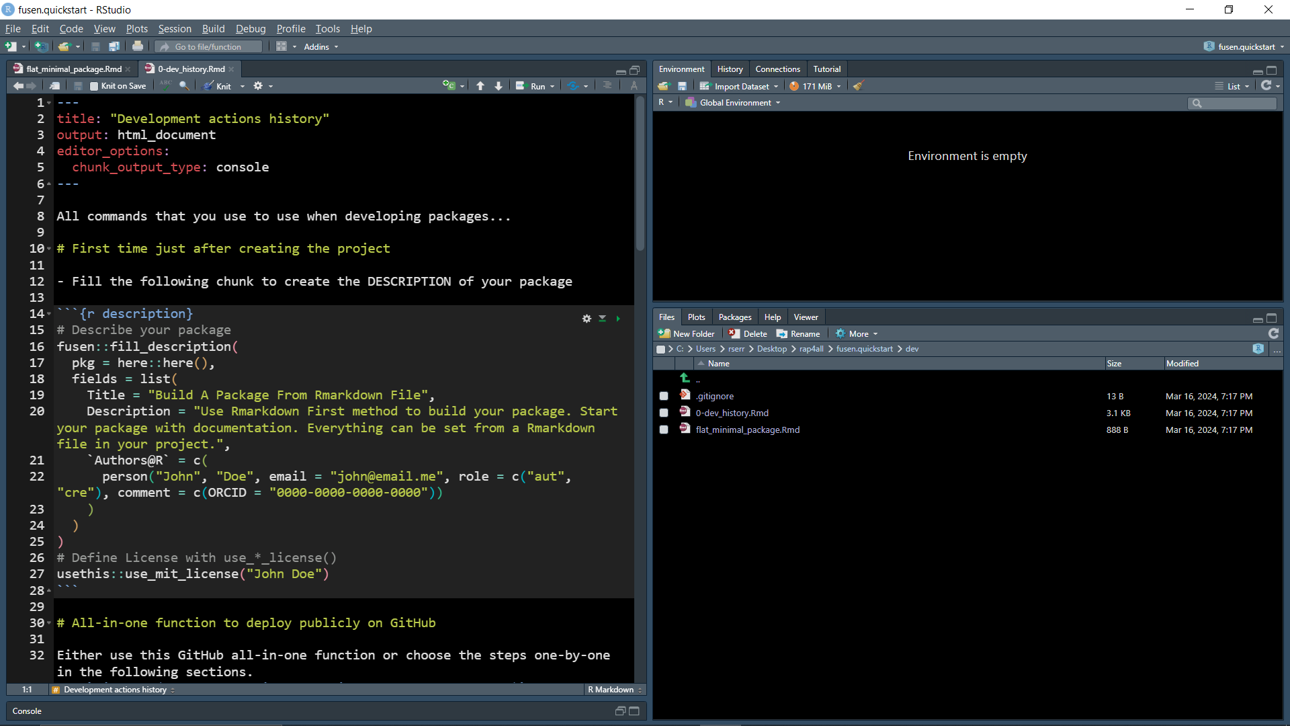1290x726 pixels.
Task: Open the 0-dev_history.Rmd file link
Action: (732, 413)
